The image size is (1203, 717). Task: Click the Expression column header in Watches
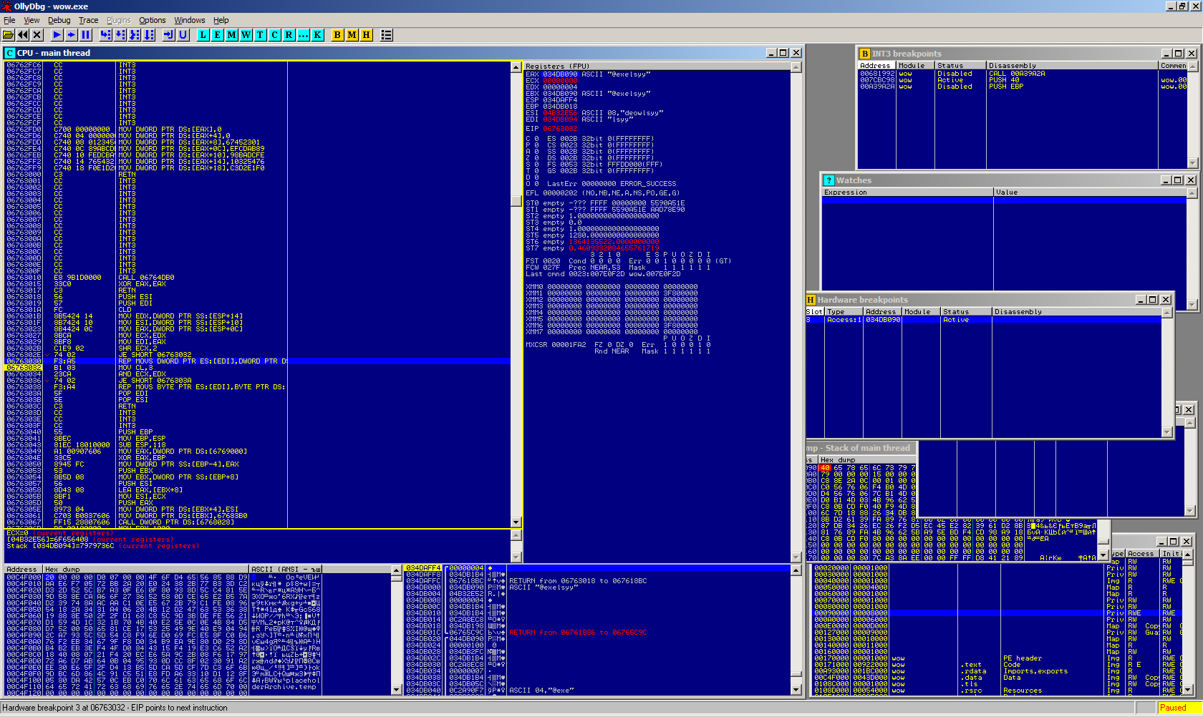pos(907,192)
